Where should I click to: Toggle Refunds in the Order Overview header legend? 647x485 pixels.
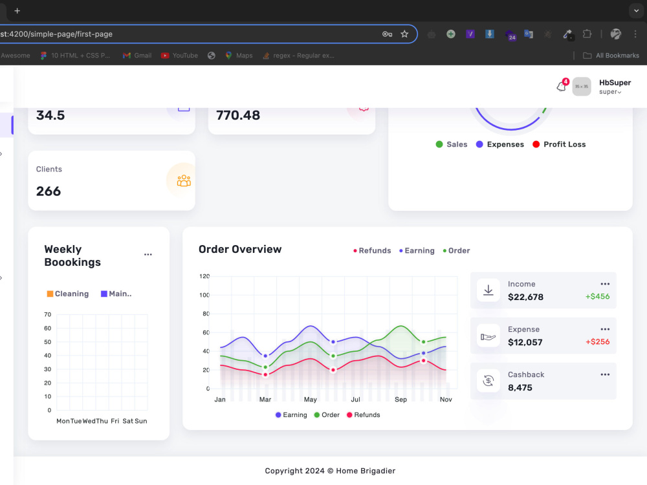[372, 250]
